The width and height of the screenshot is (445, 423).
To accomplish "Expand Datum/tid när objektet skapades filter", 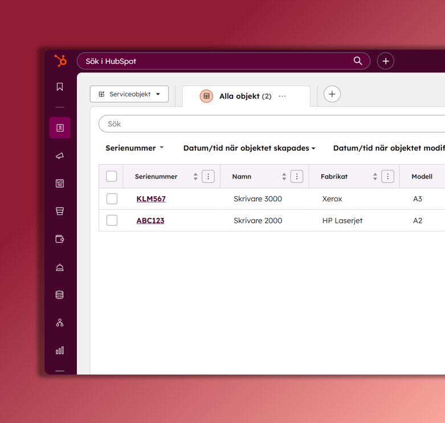I will [x=249, y=148].
